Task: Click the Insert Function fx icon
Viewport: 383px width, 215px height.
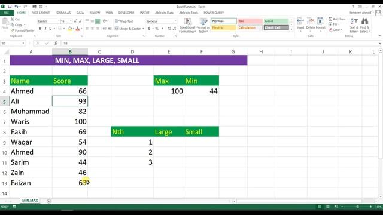Action: [x=56, y=43]
